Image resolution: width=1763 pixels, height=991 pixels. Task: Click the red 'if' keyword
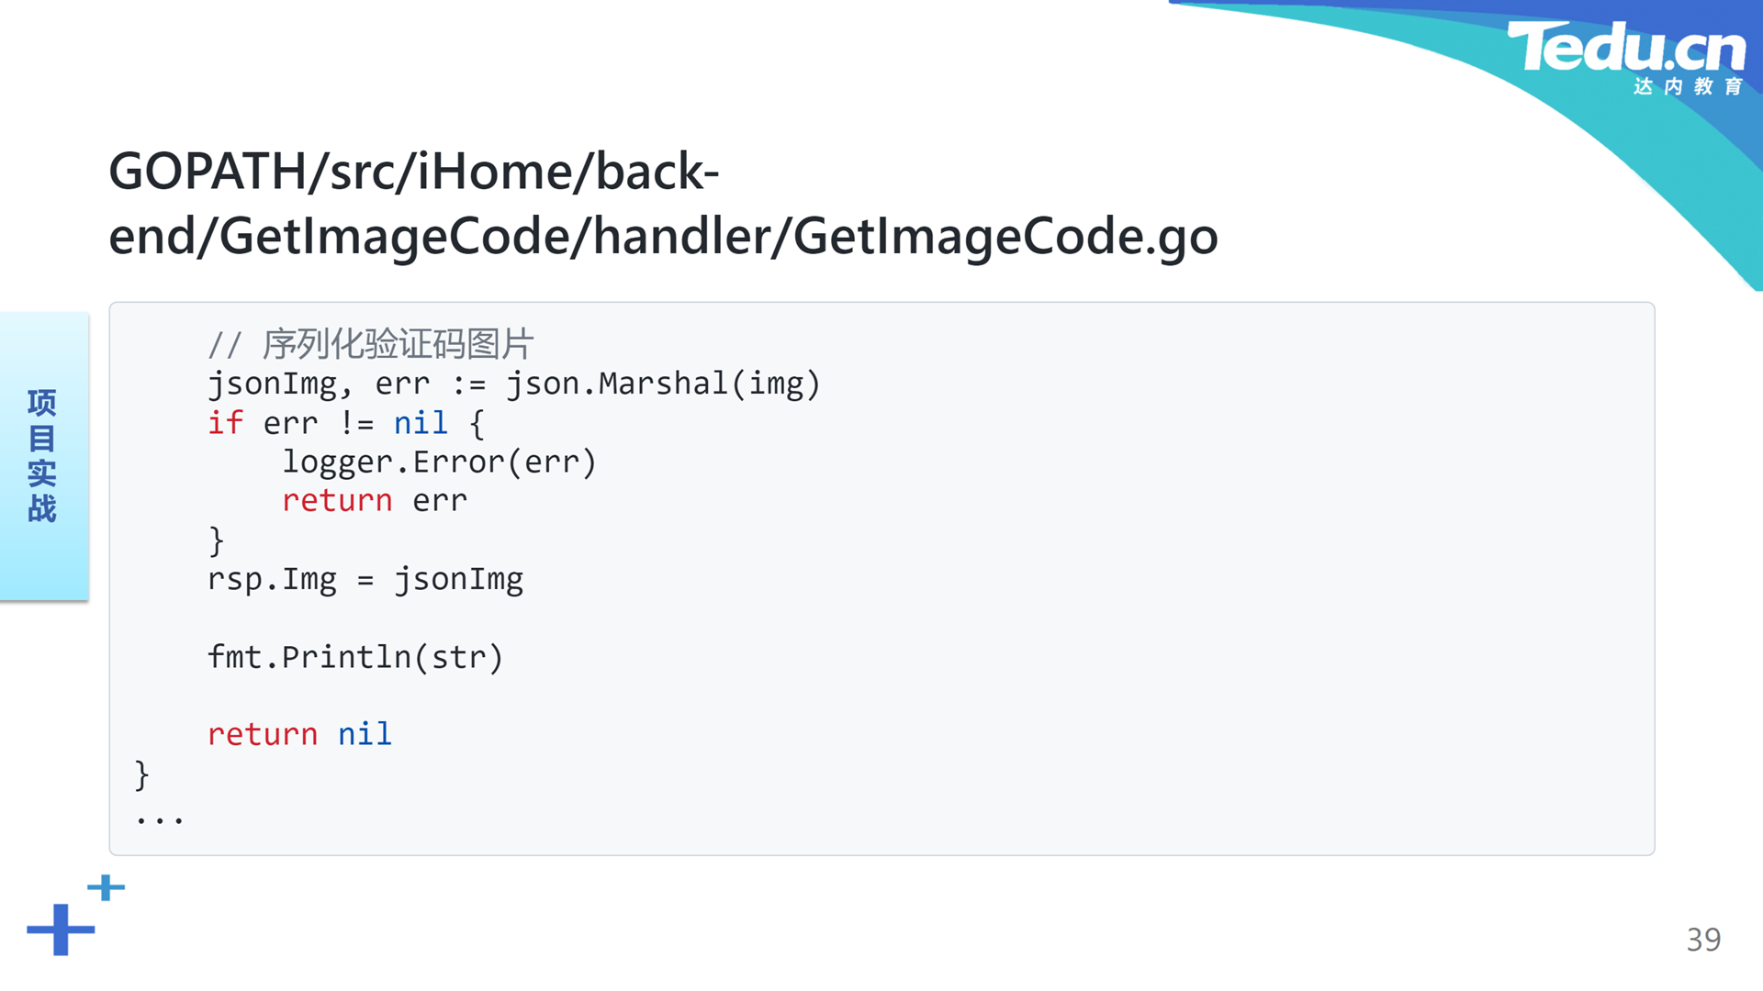tap(225, 423)
